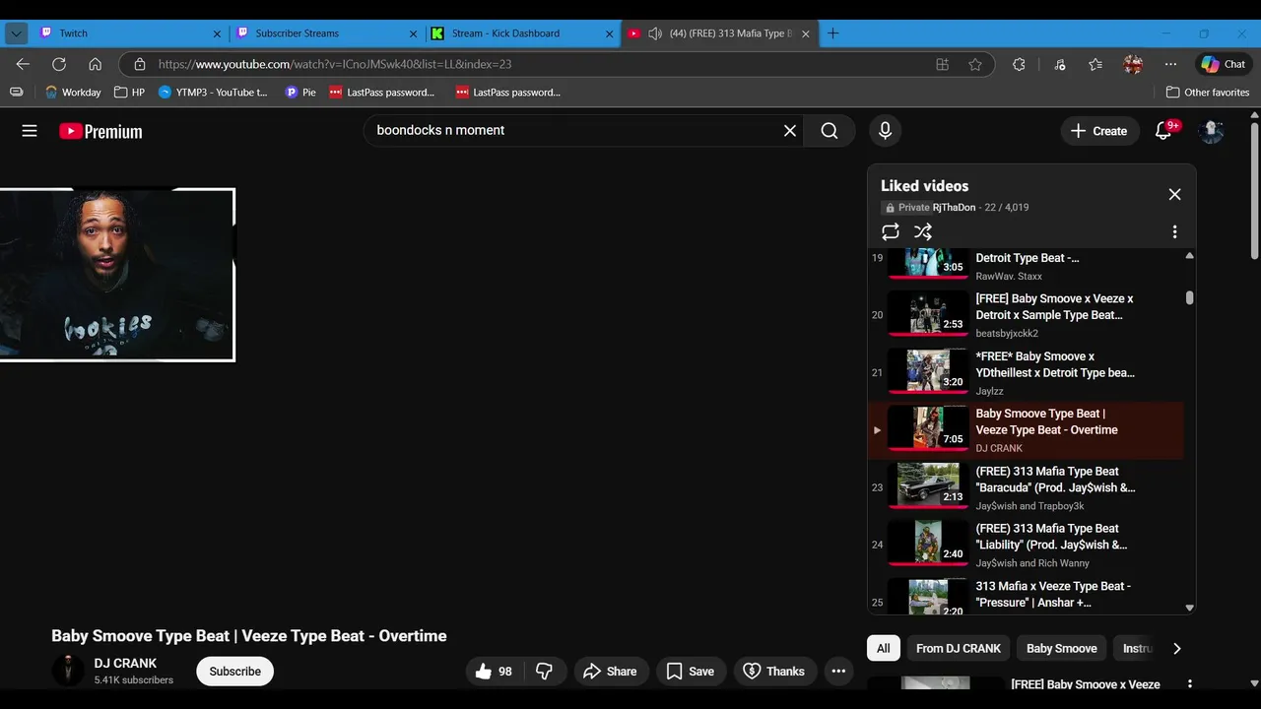This screenshot has height=709, width=1261.
Task: Open RjThaDon channel link
Action: (954, 208)
